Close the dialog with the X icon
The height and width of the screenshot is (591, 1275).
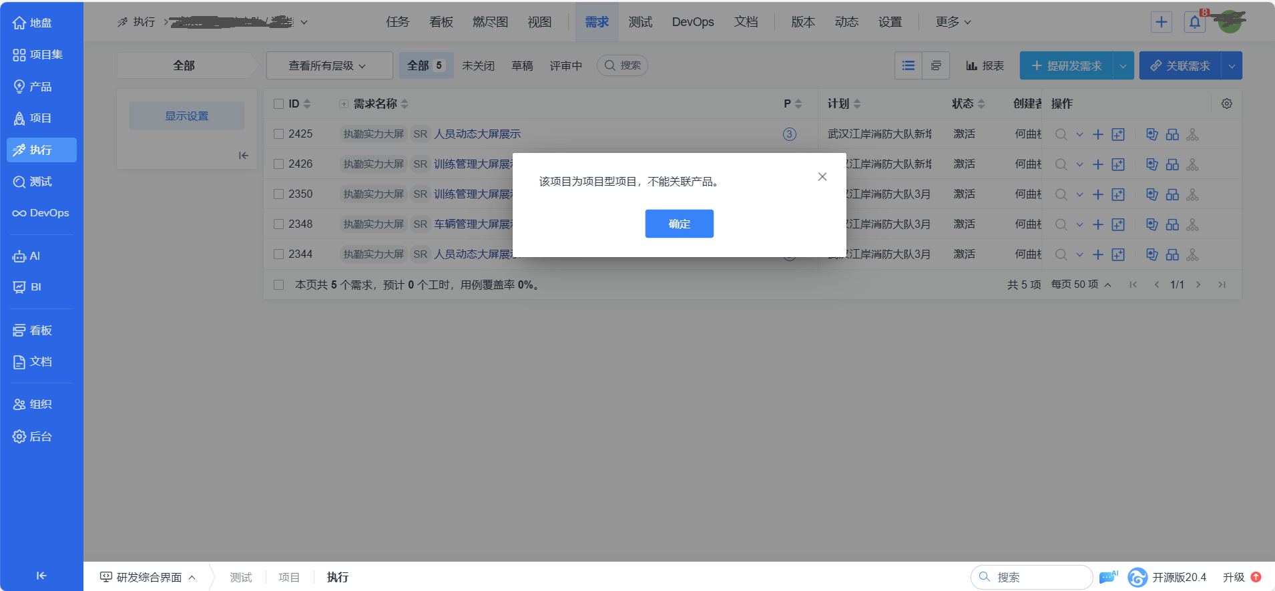822,177
